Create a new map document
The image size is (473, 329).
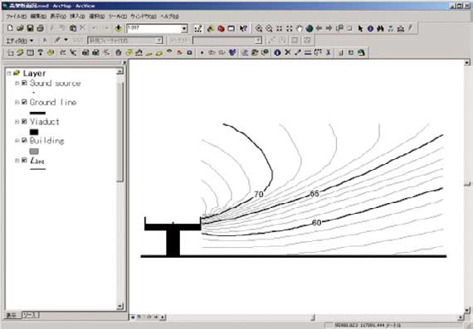point(10,28)
